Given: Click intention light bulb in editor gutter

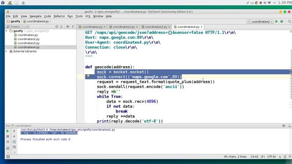Looking at the screenshot, I should pyautogui.click(x=88, y=76).
